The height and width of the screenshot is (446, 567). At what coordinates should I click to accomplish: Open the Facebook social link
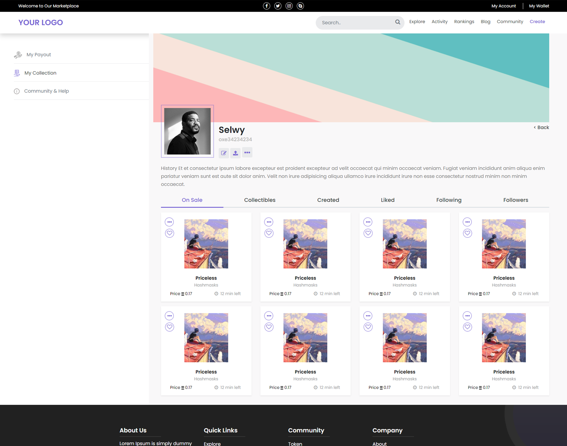click(x=266, y=6)
